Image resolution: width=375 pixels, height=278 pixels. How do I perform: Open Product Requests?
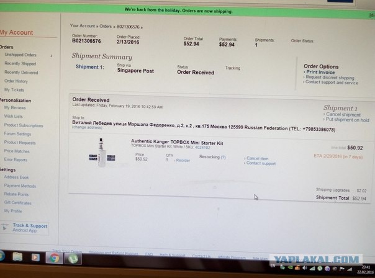pos(20,143)
